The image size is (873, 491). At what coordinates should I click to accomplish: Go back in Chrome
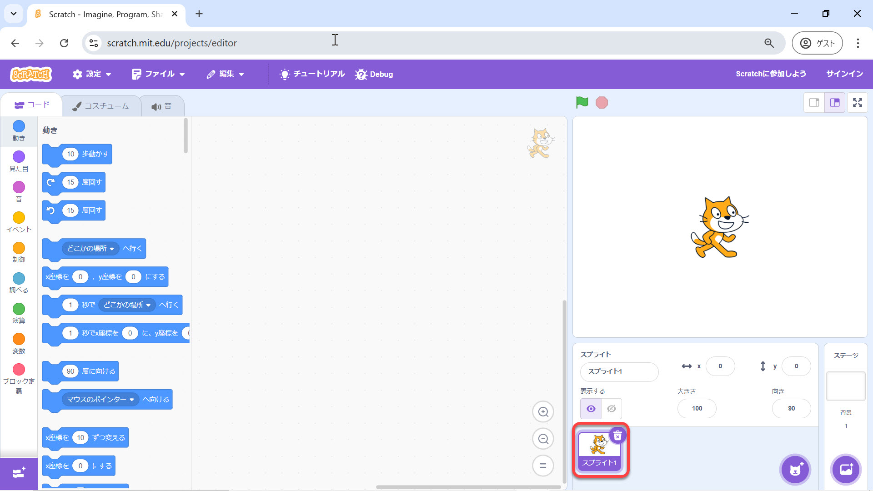[15, 43]
